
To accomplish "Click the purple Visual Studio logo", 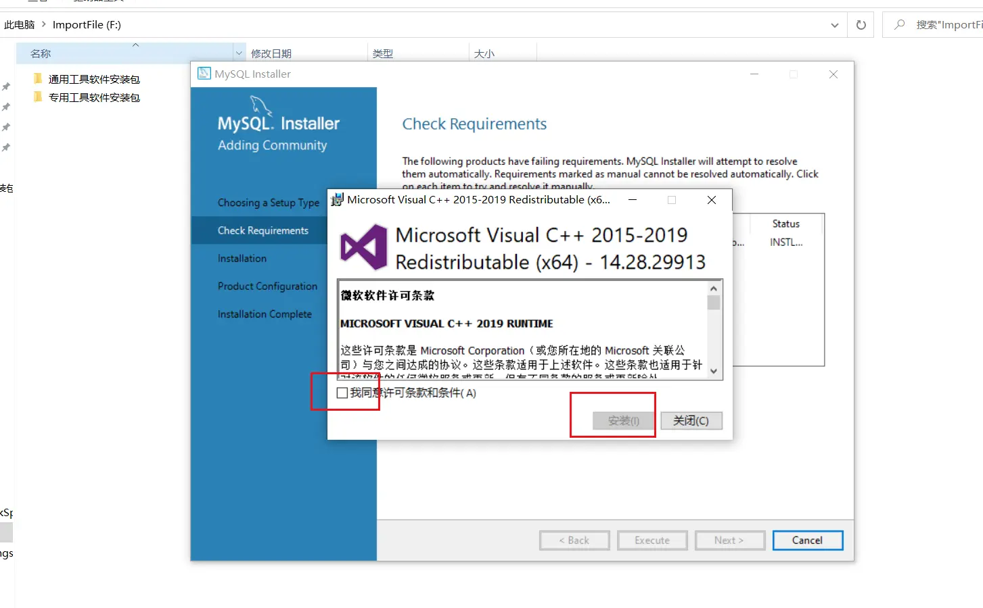I will [x=363, y=248].
